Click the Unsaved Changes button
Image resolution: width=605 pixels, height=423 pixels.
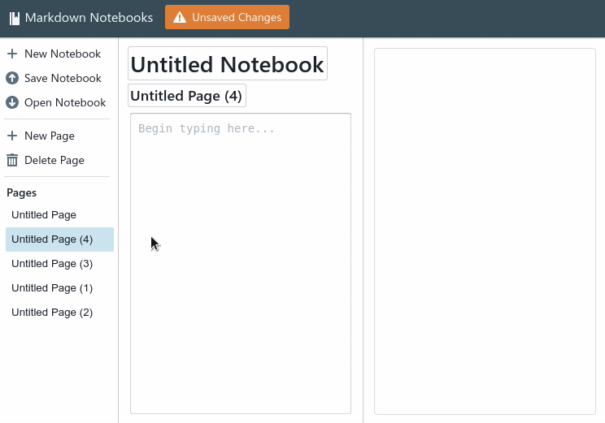tap(227, 17)
